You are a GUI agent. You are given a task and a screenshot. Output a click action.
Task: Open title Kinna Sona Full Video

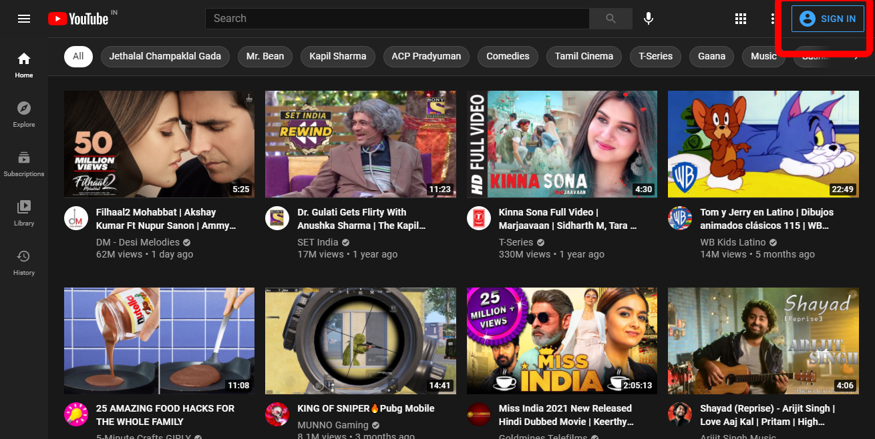coord(568,219)
